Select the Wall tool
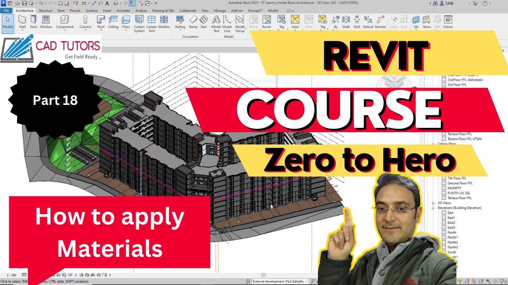 point(22,22)
